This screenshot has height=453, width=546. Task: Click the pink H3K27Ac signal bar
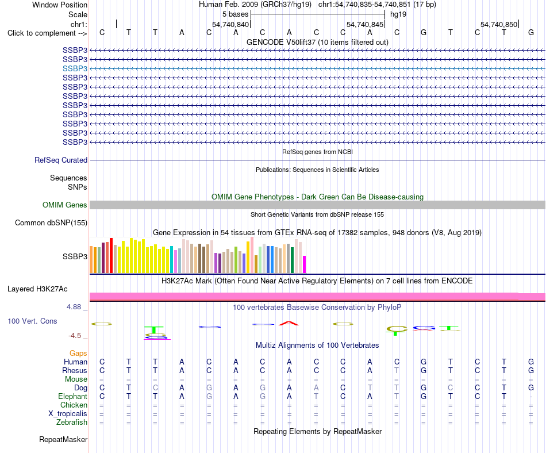[317, 297]
